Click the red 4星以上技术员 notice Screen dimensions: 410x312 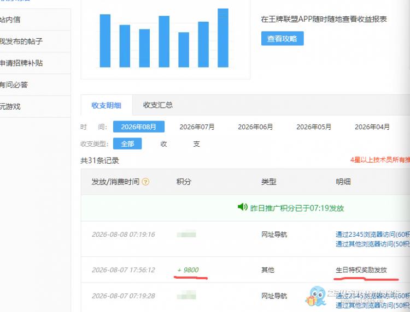click(x=380, y=160)
